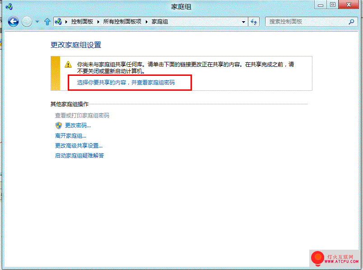Close the 家庭组 window

pos(349,5)
